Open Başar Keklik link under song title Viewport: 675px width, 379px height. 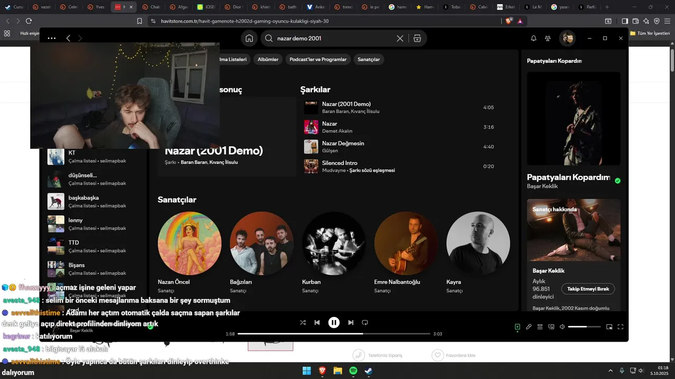coord(542,186)
